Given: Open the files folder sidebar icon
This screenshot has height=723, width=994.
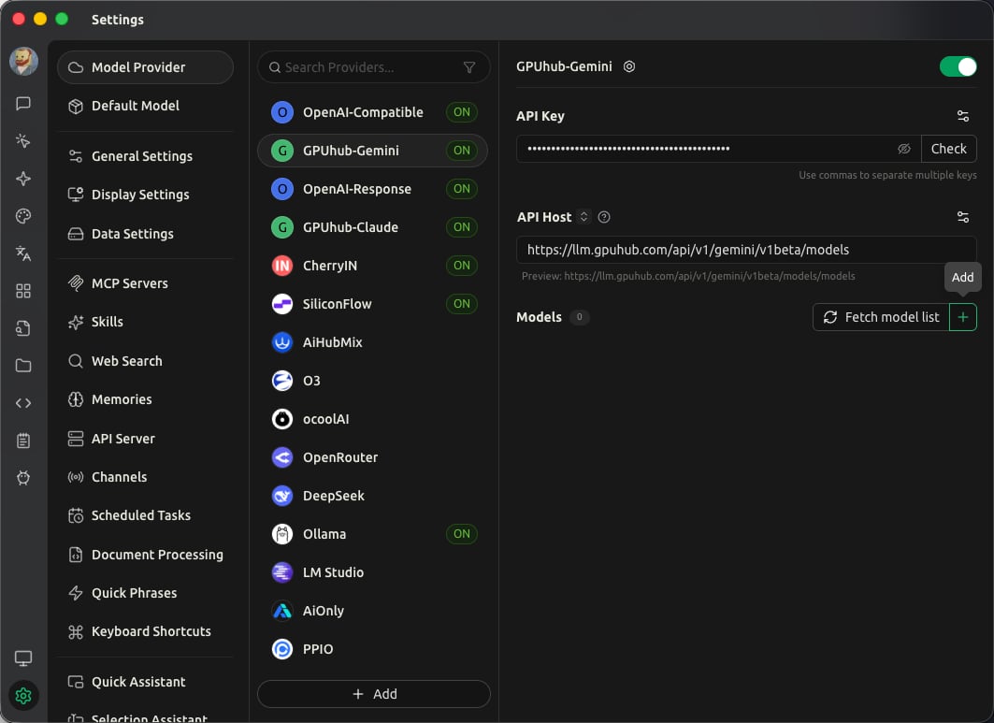Looking at the screenshot, I should tap(23, 366).
